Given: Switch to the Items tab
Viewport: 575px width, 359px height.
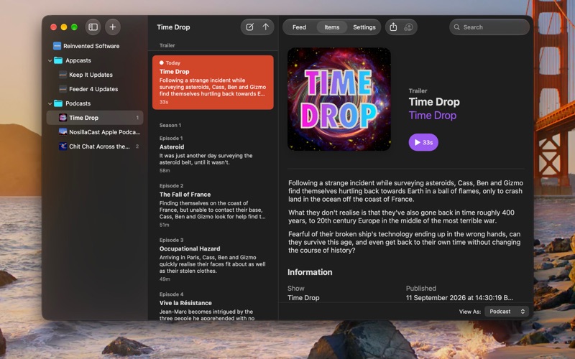Looking at the screenshot, I should click(331, 27).
